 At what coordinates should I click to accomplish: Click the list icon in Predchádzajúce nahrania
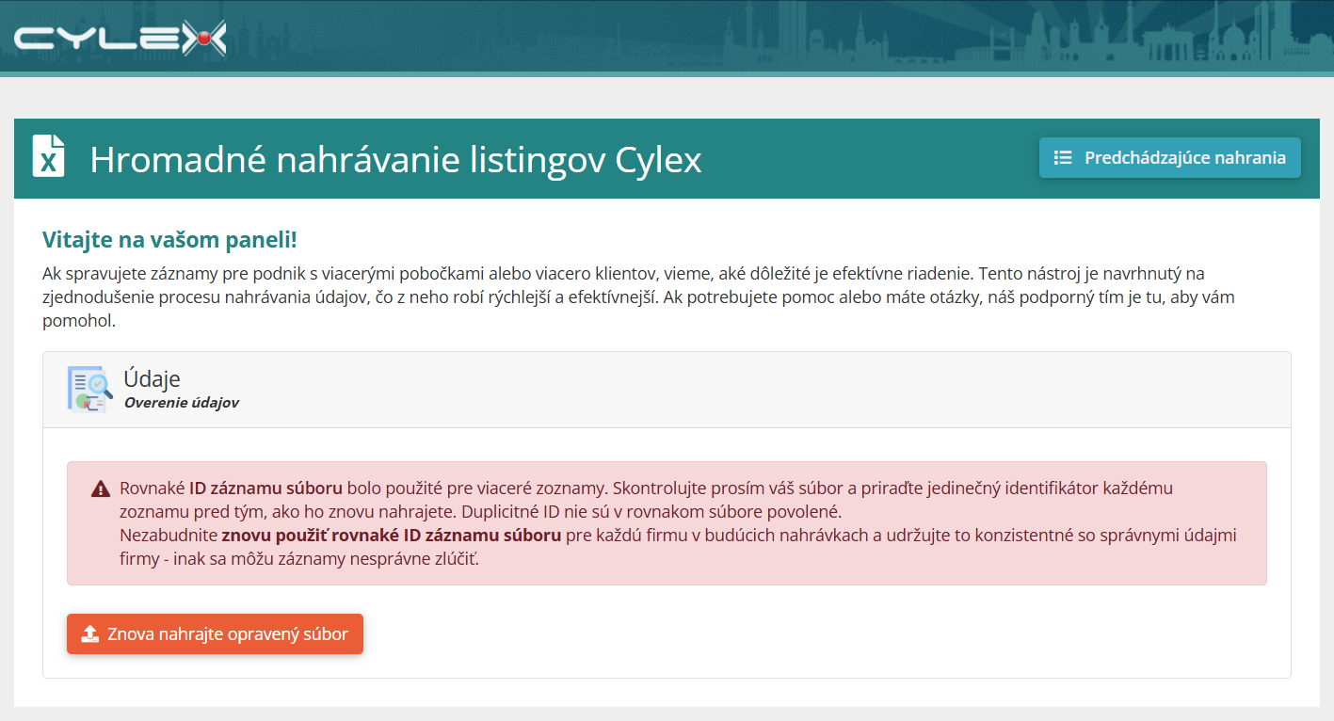click(1063, 158)
